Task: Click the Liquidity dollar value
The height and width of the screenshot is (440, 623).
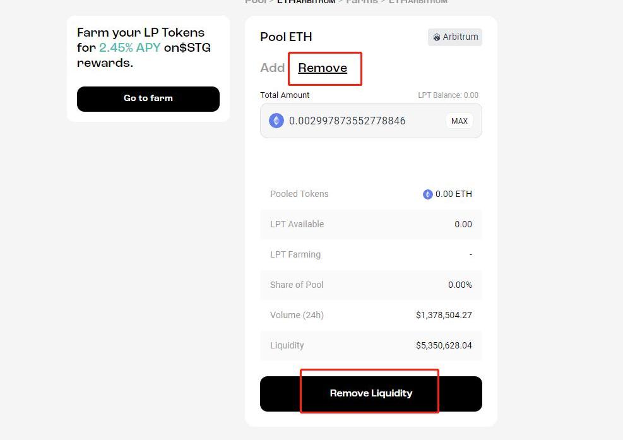Action: click(444, 345)
